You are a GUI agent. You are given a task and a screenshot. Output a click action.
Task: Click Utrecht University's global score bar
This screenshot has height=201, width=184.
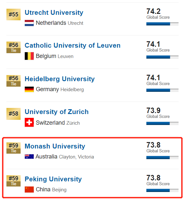162,24
